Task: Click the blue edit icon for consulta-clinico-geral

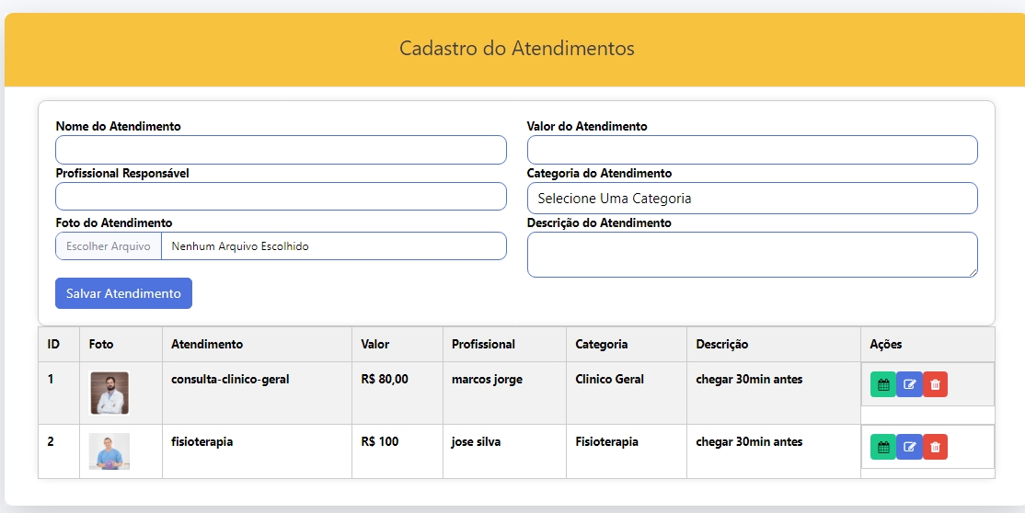Action: pos(909,384)
